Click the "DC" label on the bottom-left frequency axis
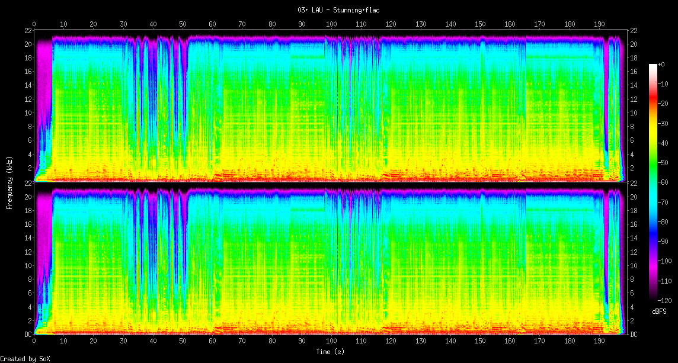678x363 pixels. [27, 335]
